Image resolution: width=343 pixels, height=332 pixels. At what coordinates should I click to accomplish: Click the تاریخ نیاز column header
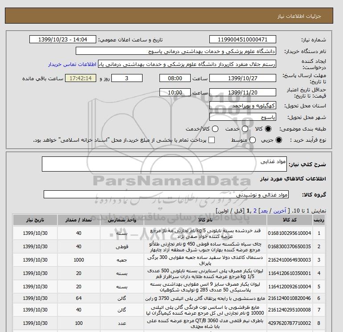[x=35, y=220]
